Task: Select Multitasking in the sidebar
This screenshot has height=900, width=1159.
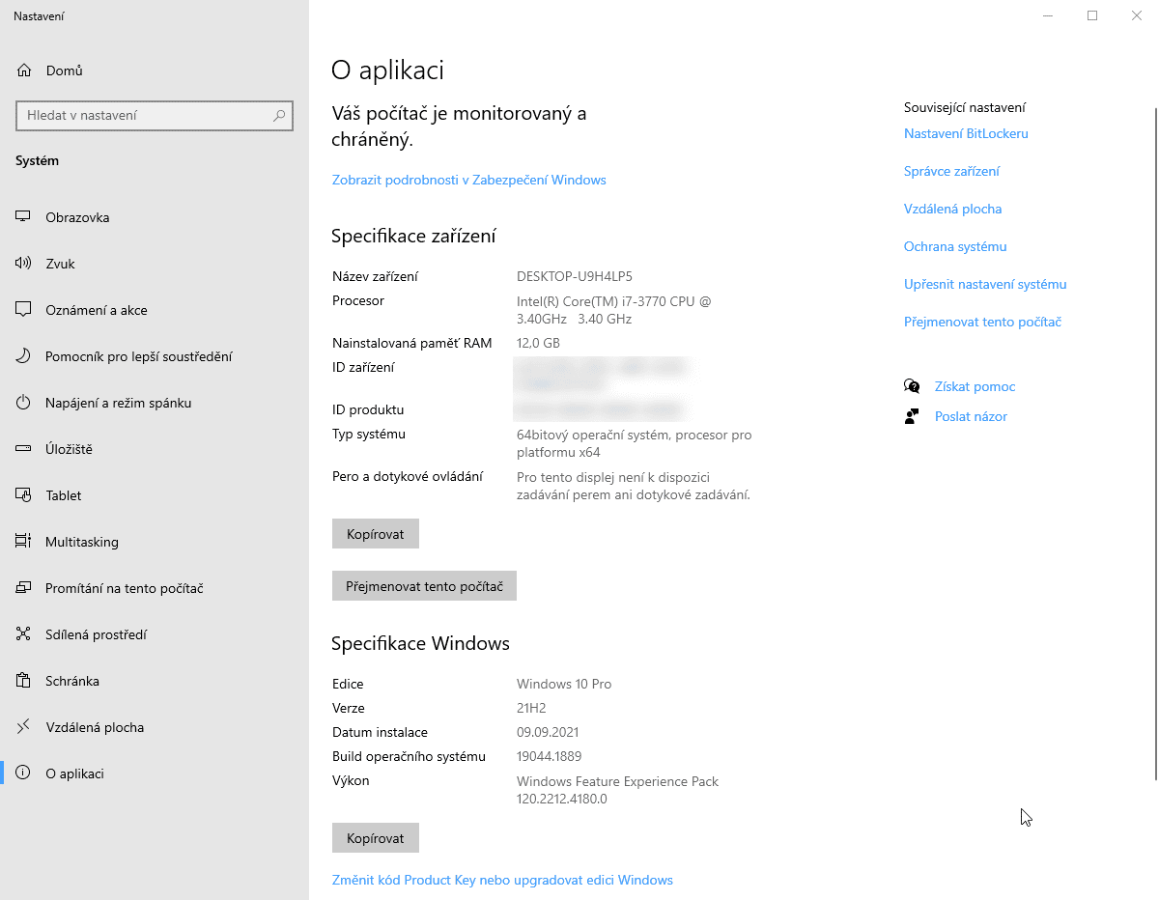Action: click(82, 542)
